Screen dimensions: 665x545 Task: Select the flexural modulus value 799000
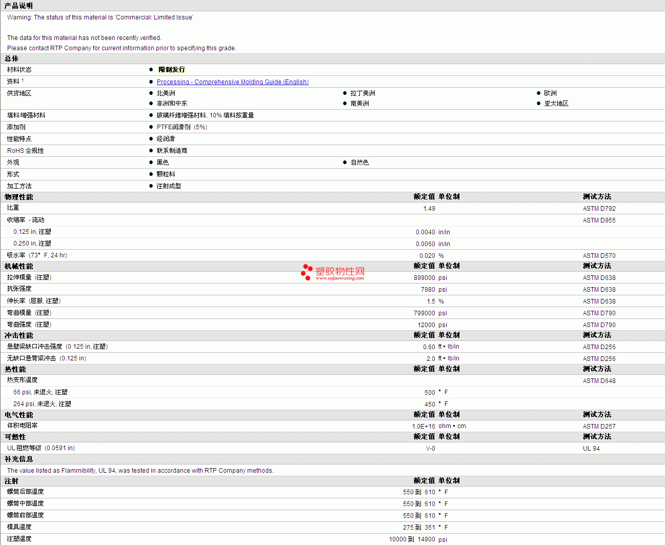425,313
